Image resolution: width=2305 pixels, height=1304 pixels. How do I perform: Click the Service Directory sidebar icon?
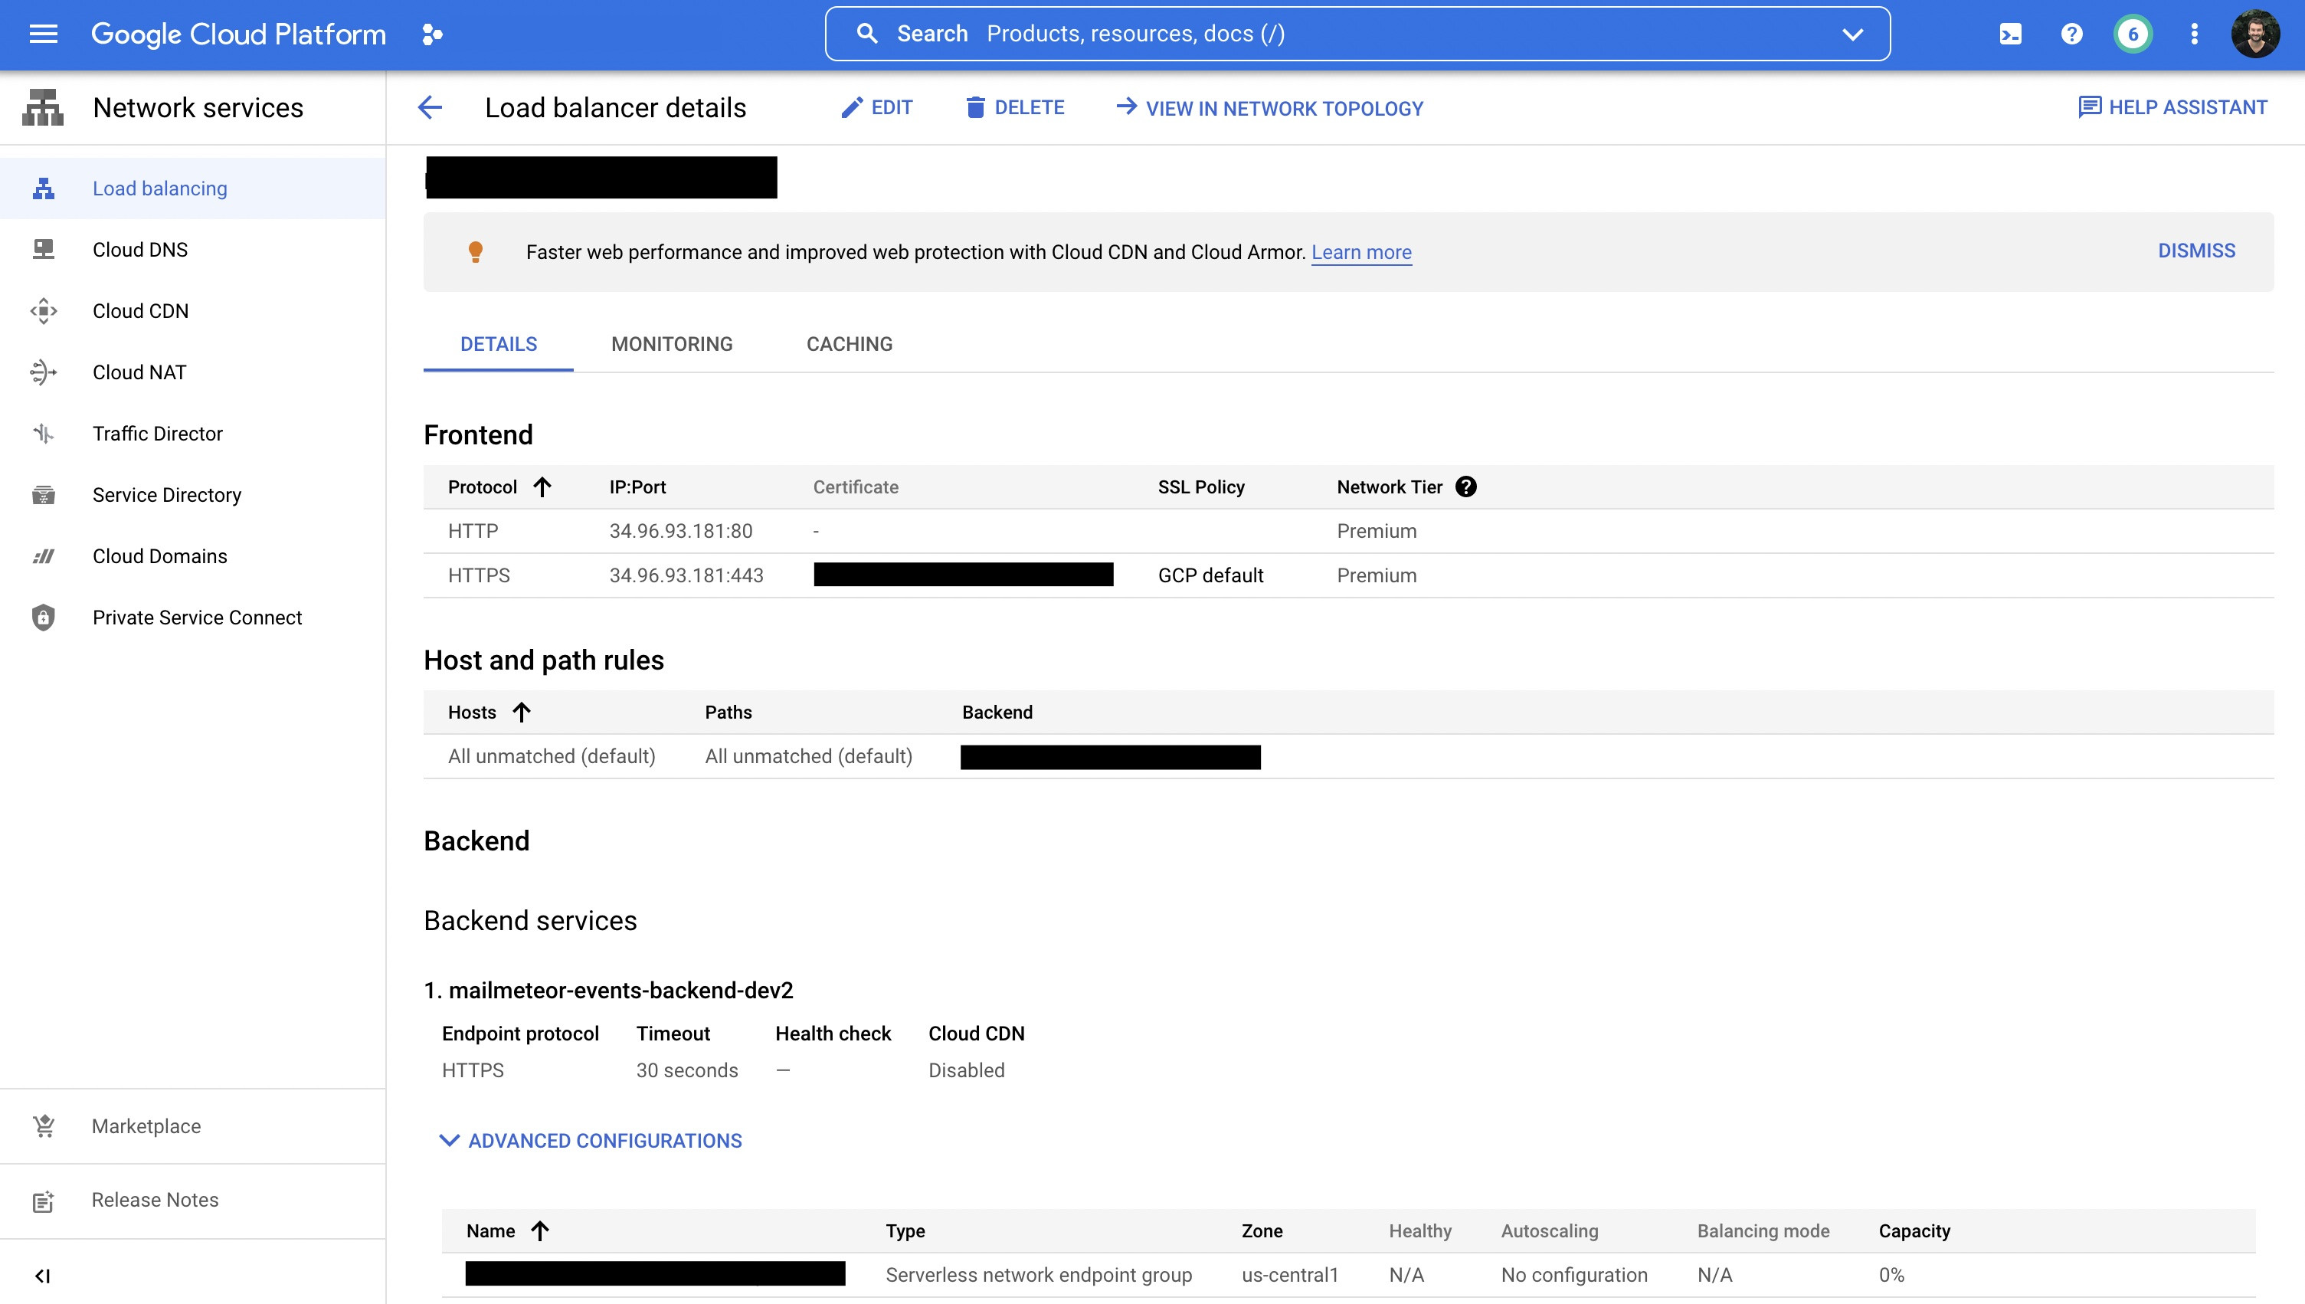tap(43, 494)
